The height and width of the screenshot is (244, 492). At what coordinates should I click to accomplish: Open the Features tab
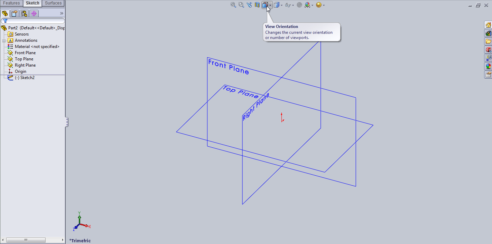[x=12, y=3]
